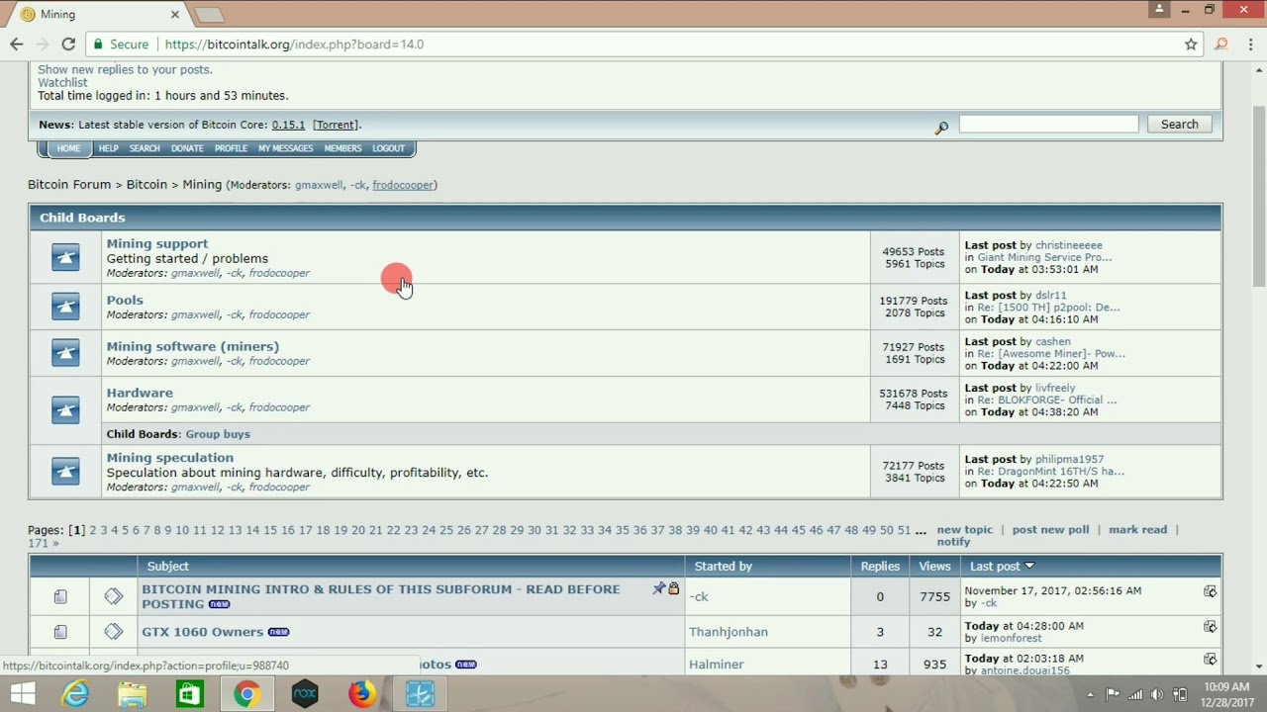The height and width of the screenshot is (712, 1267).
Task: Open HELP menu tab
Action: click(x=108, y=148)
